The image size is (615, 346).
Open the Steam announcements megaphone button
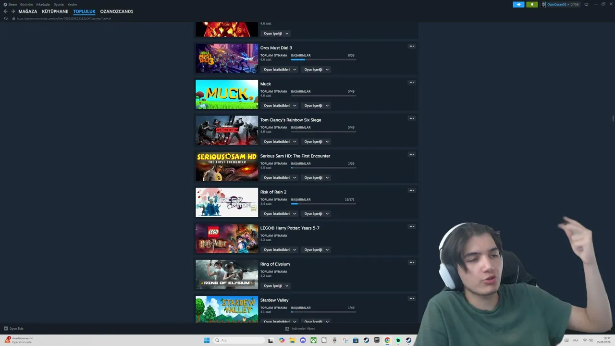pos(518,4)
